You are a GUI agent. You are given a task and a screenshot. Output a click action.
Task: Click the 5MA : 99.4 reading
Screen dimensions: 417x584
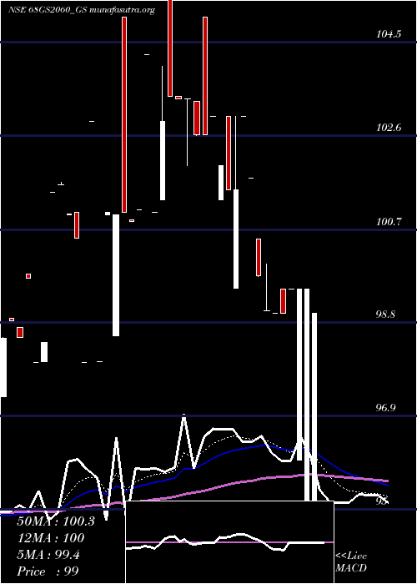point(48,555)
